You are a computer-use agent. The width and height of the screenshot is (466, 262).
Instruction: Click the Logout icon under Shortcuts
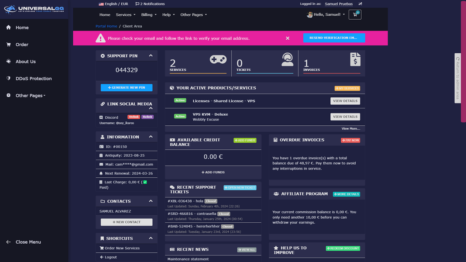(x=101, y=257)
